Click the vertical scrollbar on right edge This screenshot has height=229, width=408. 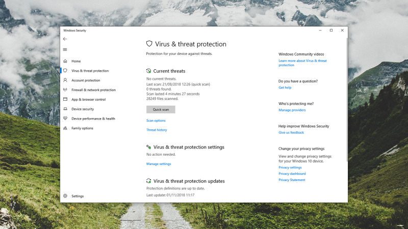(347, 100)
